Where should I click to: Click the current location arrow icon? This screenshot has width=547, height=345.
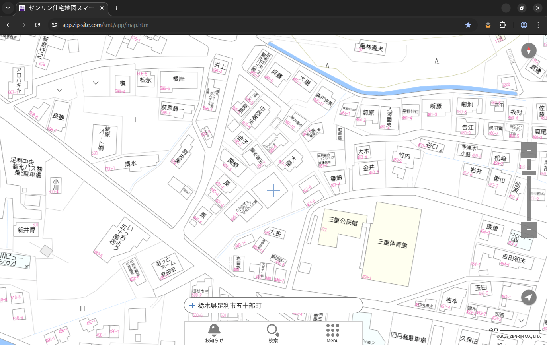pos(529,297)
